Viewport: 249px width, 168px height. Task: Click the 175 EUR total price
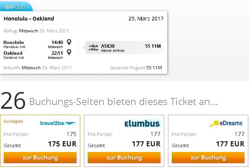coord(62,144)
